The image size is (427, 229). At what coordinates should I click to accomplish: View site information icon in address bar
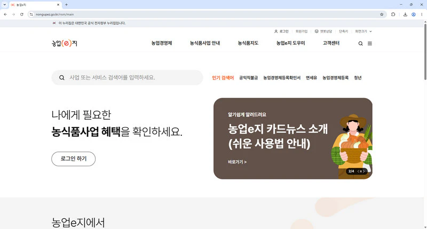[31, 14]
